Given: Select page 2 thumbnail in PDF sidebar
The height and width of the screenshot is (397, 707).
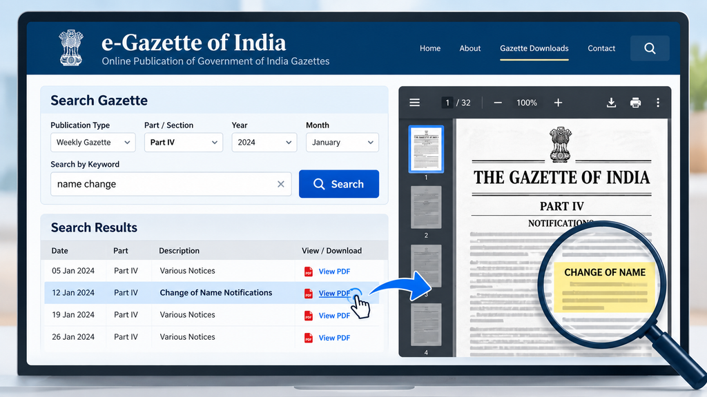Looking at the screenshot, I should point(426,207).
